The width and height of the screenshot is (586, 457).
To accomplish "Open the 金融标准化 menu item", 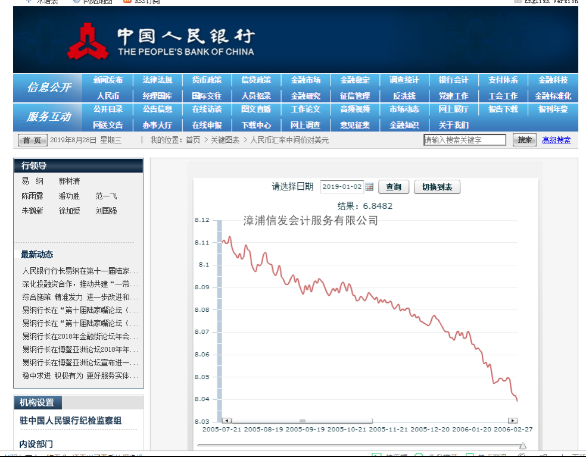I will click(553, 96).
